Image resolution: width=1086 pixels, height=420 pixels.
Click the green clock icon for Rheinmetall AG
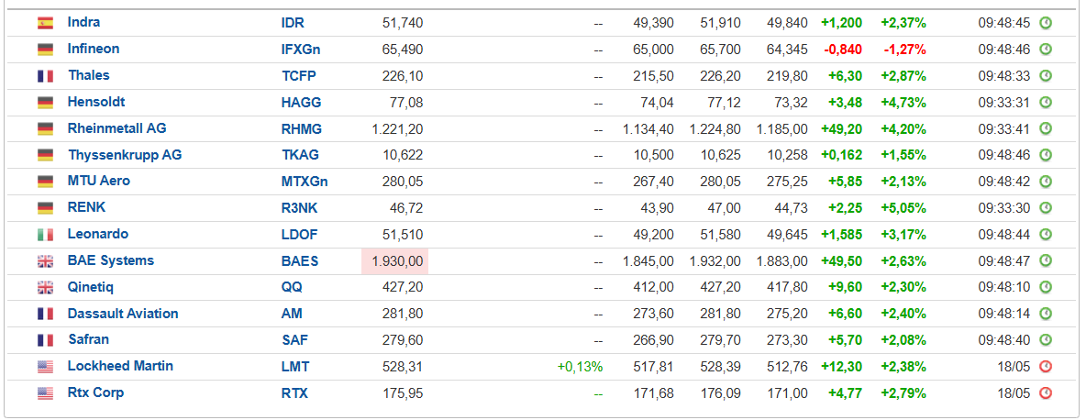click(x=1046, y=128)
